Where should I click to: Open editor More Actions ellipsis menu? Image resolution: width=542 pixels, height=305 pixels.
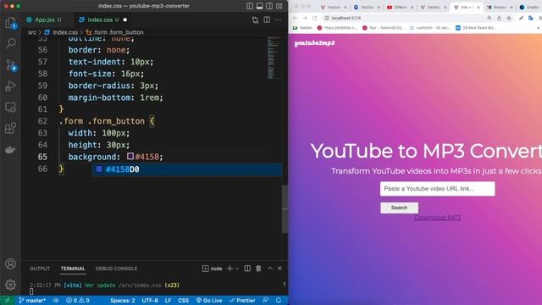278,20
